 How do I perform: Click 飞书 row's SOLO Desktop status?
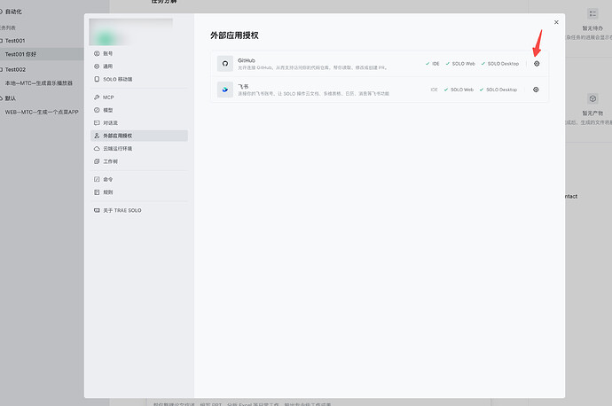coord(498,90)
